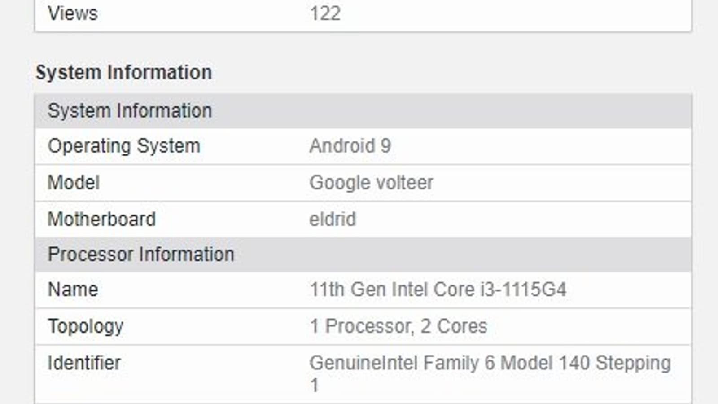
Task: Click the bold System Information heading
Action: [x=123, y=72]
